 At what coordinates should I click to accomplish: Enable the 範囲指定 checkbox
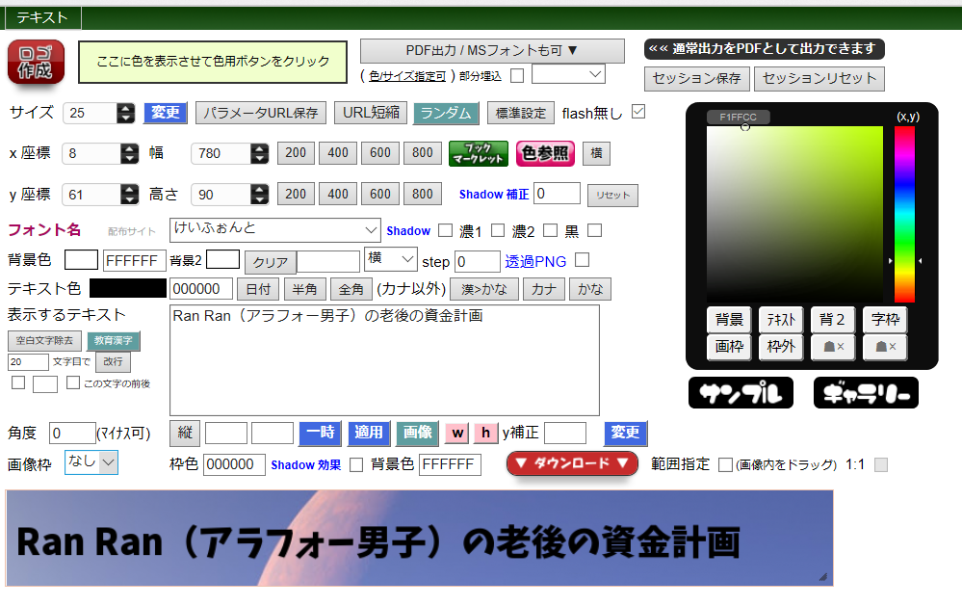coord(725,464)
